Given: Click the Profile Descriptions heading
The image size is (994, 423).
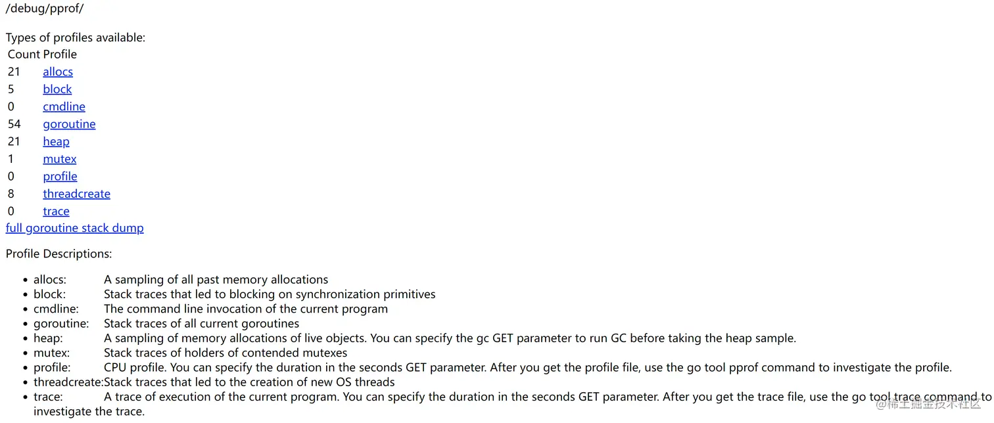Looking at the screenshot, I should (59, 254).
